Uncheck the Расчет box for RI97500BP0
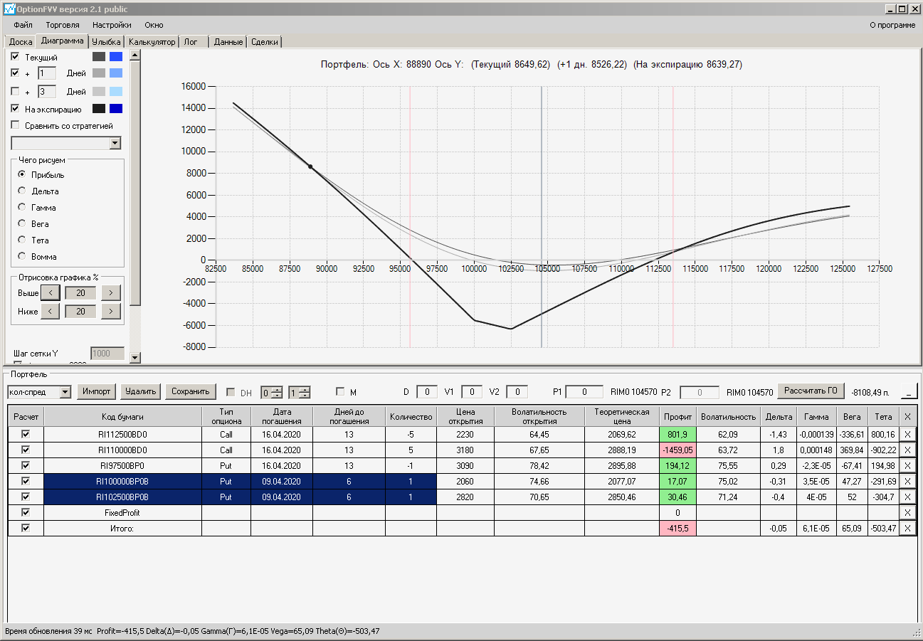 click(x=26, y=465)
